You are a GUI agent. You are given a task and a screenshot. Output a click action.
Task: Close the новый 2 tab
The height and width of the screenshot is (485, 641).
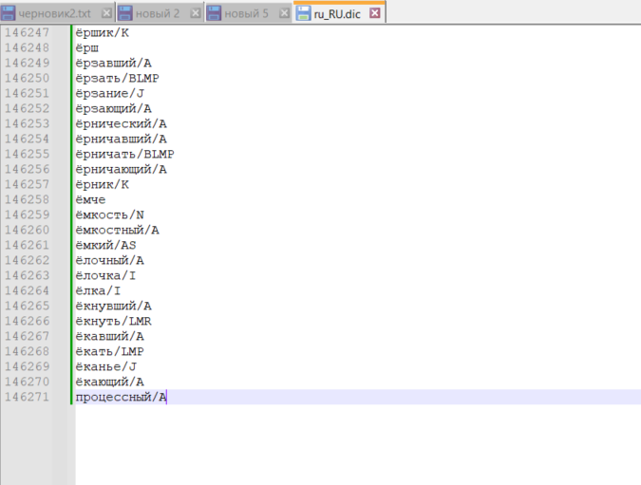click(195, 13)
